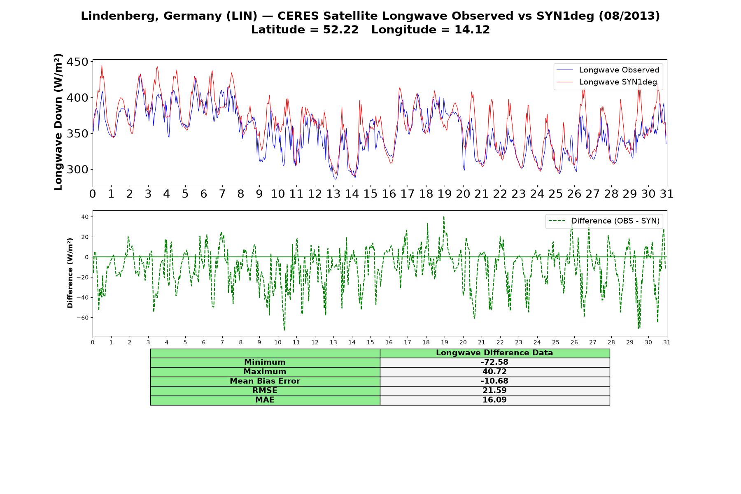Click the Longwave Down y-axis label
The width and height of the screenshot is (741, 494).
tap(58, 122)
